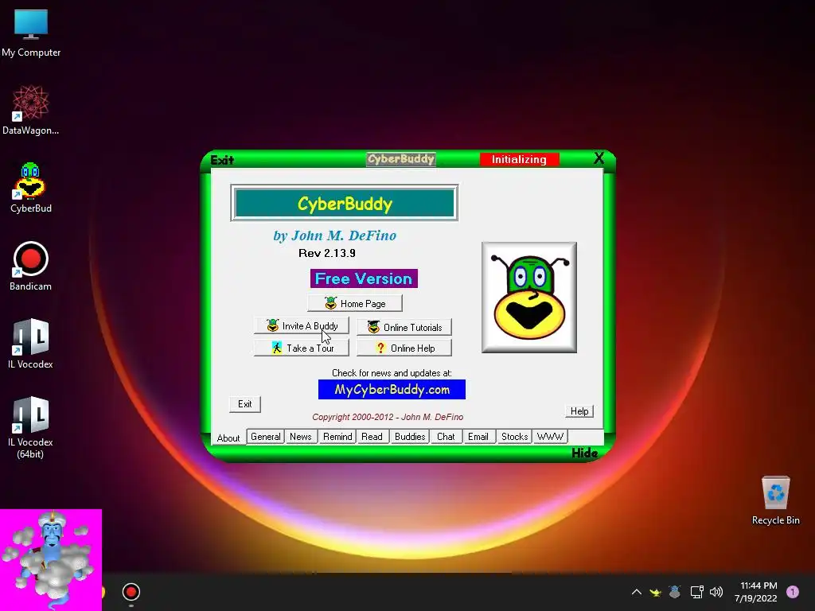Click the copyright 2000-2012 text
This screenshot has width=815, height=611.
[388, 417]
